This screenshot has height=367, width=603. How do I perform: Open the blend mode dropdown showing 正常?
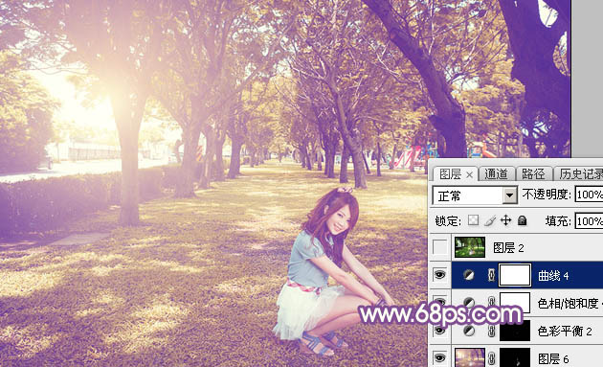click(x=475, y=195)
